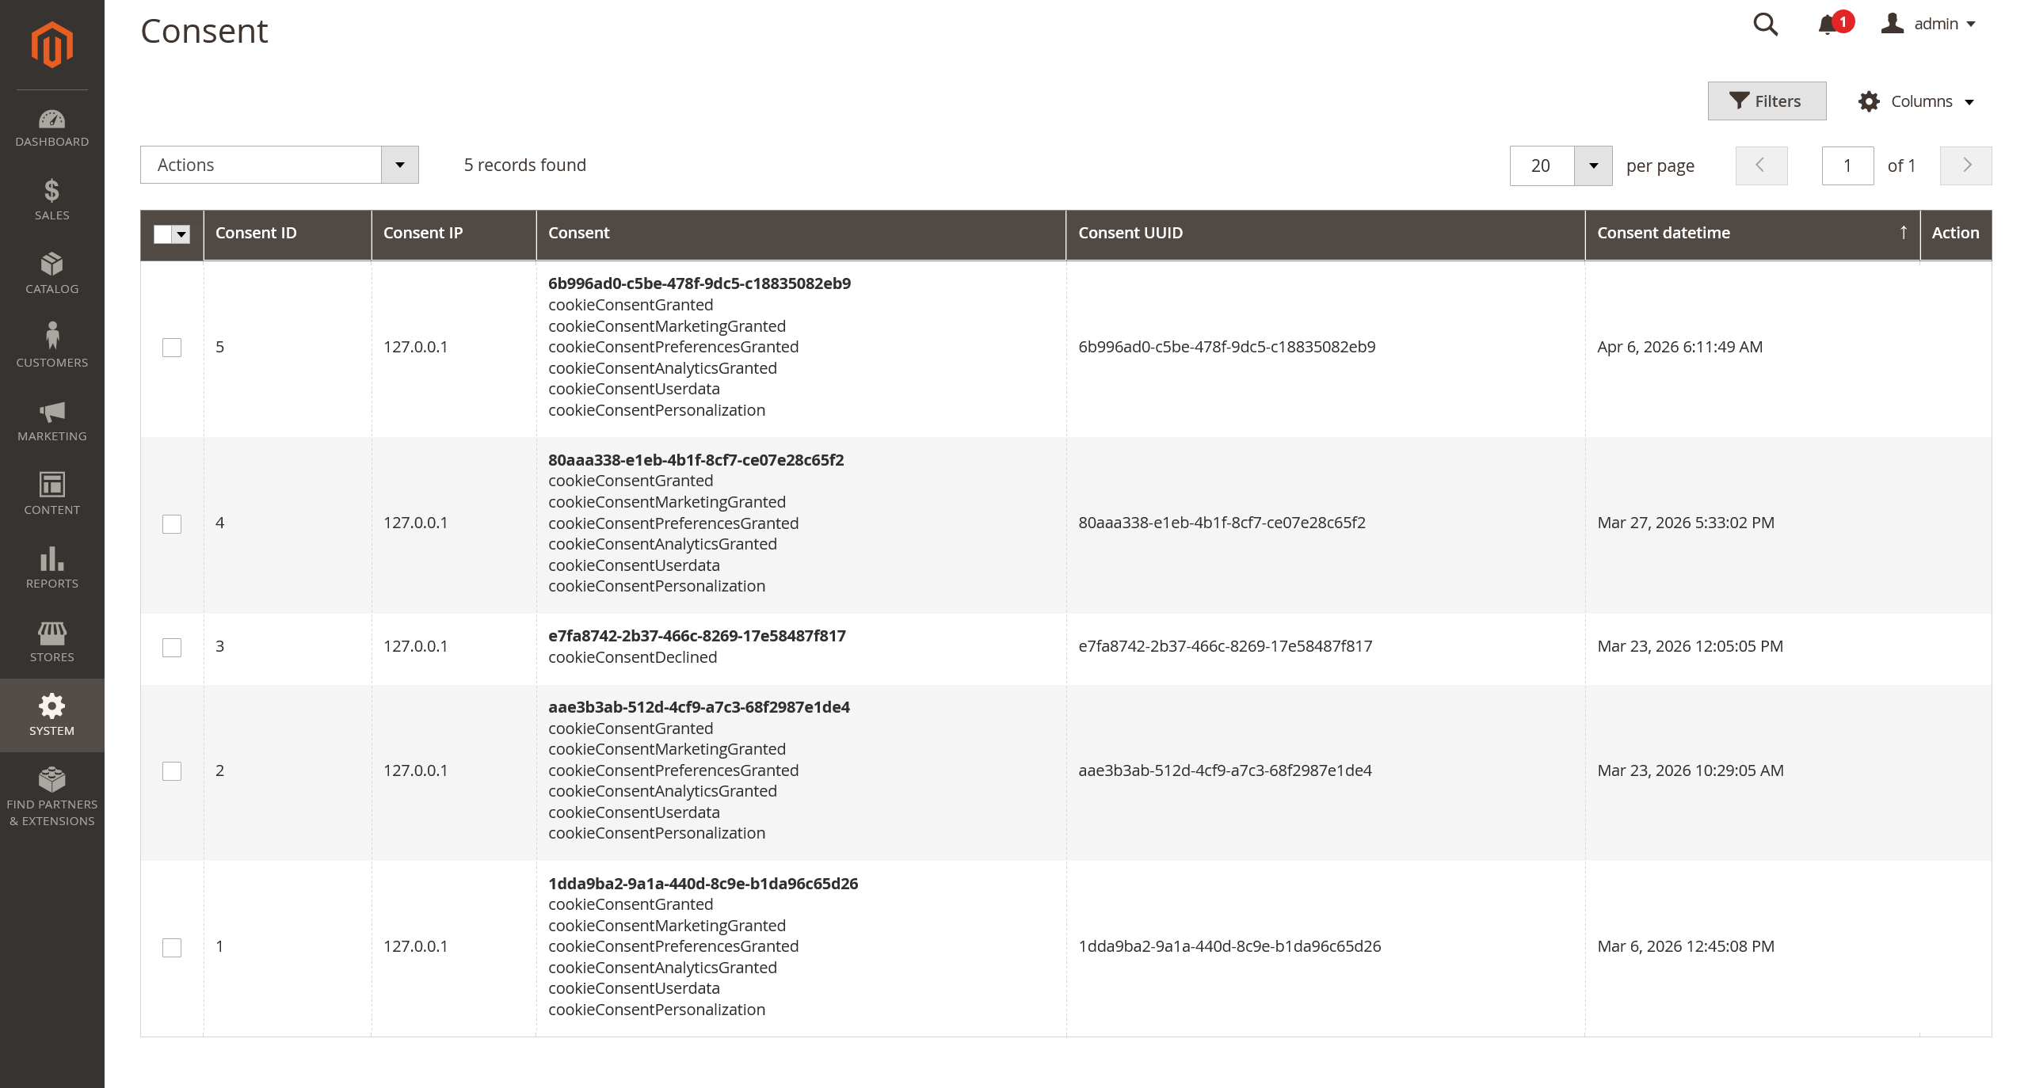The image size is (2028, 1088).
Task: Check the row with Consent ID 2
Action: [x=172, y=771]
